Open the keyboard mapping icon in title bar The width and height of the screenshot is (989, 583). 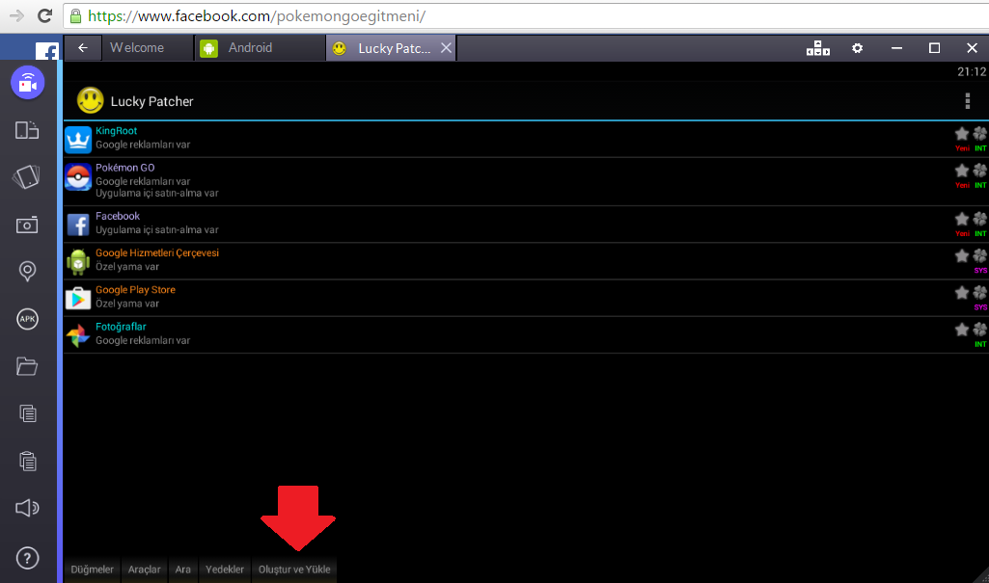pyautogui.click(x=818, y=48)
